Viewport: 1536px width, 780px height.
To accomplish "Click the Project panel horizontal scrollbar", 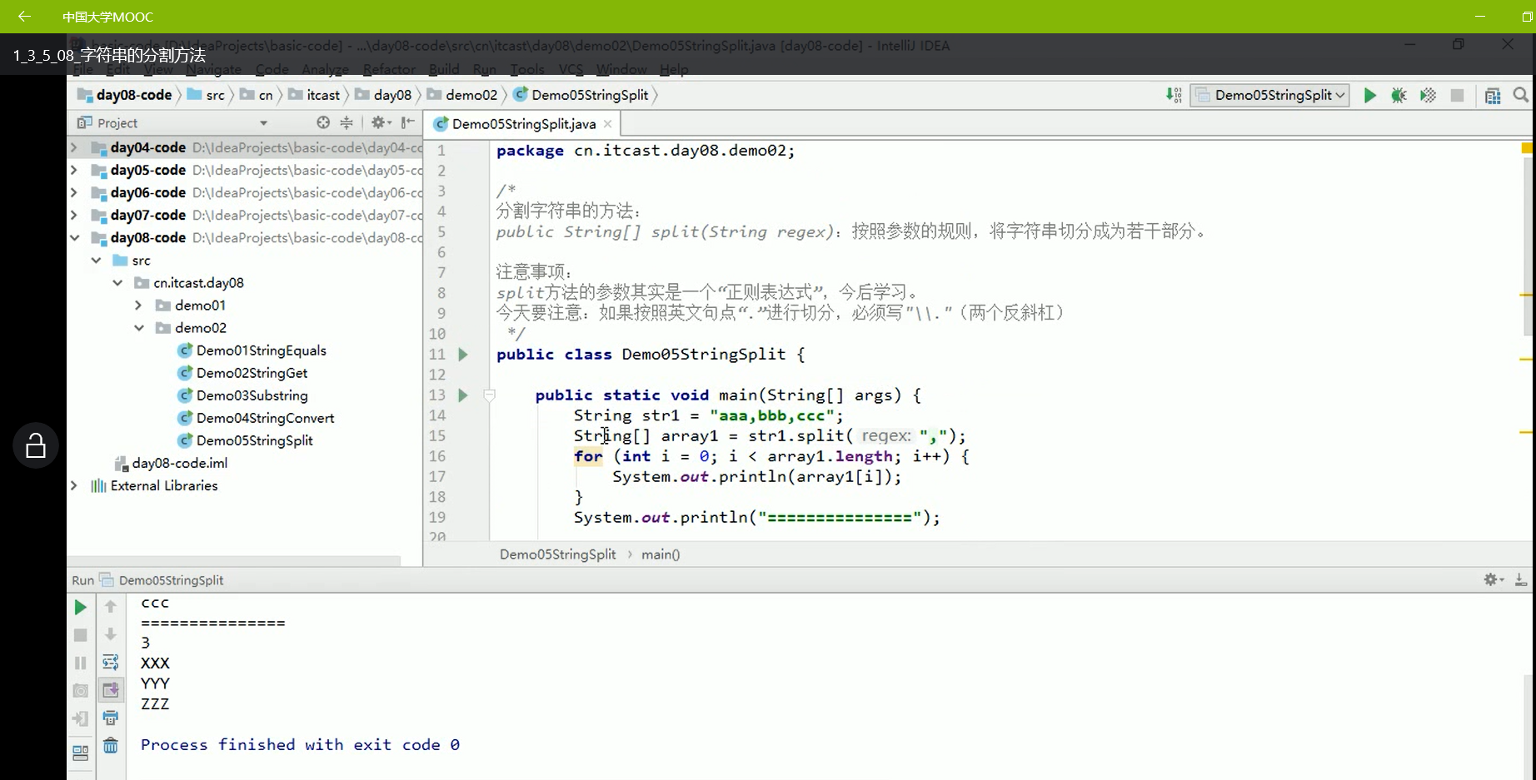I will (233, 561).
